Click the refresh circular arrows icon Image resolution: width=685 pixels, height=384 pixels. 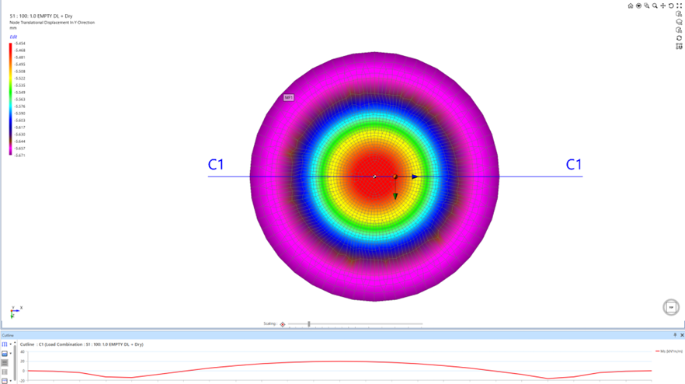pyautogui.click(x=679, y=38)
